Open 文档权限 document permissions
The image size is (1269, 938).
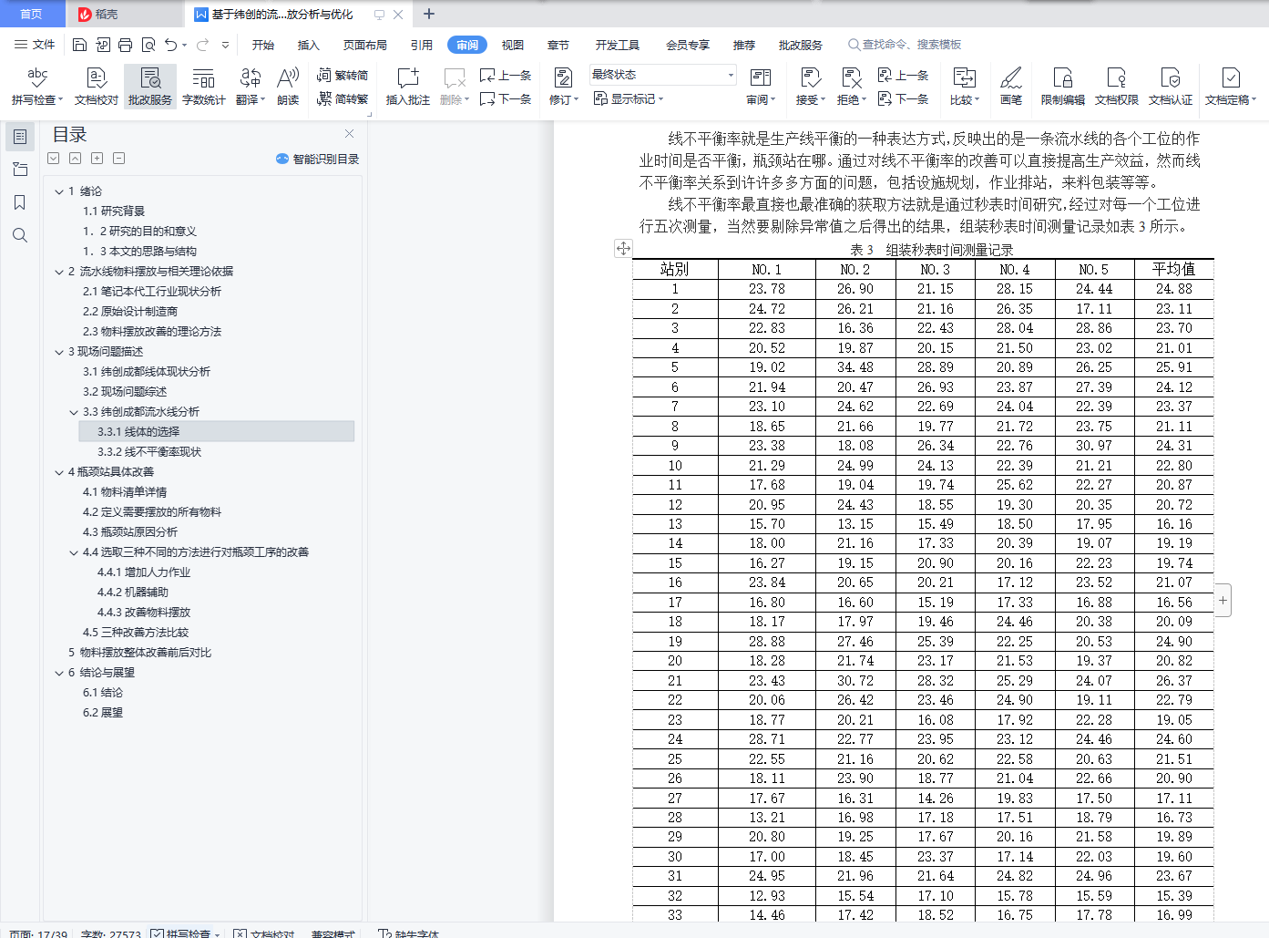point(1117,87)
